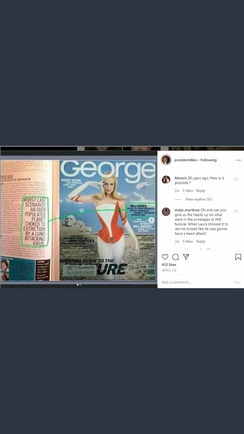
Task: Open comments via speech bubble icon
Action: 175,257
